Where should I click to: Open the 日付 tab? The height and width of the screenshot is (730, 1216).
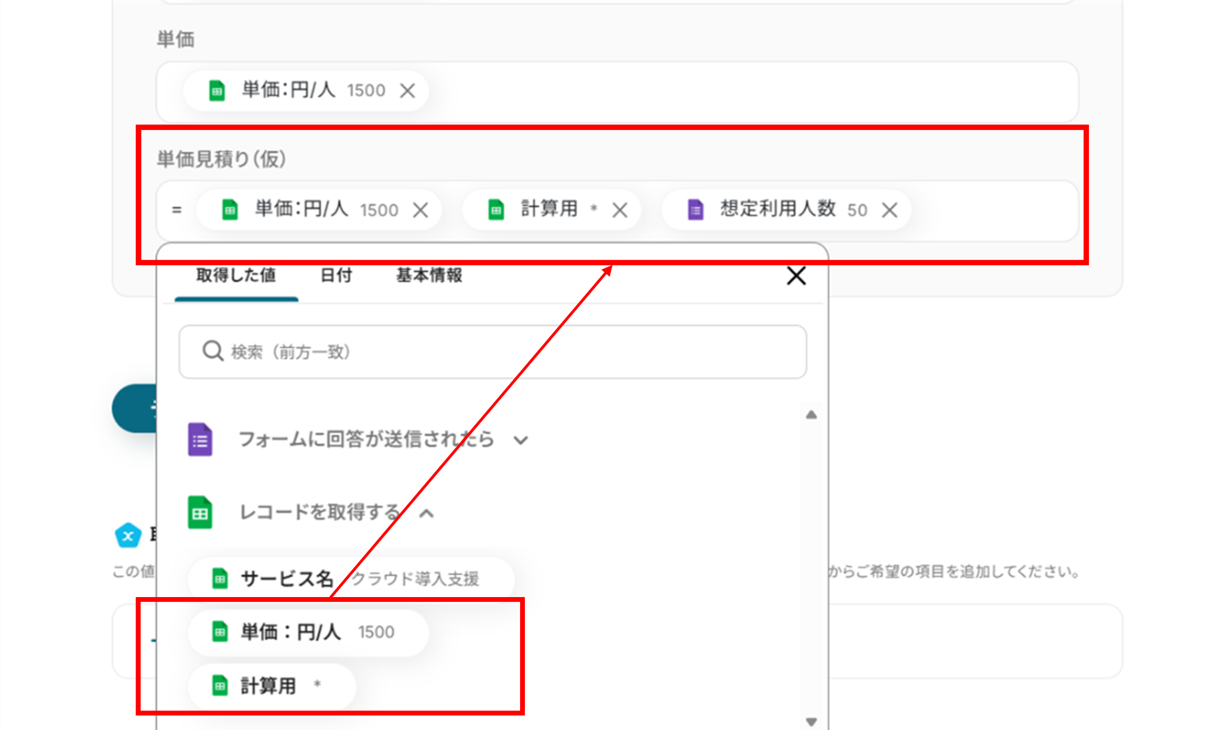(x=336, y=275)
